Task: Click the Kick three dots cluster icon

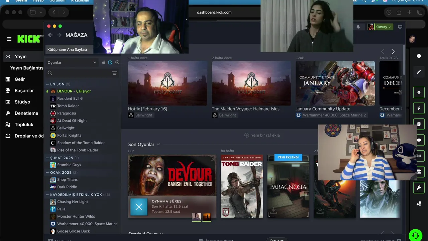Action: [419, 204]
